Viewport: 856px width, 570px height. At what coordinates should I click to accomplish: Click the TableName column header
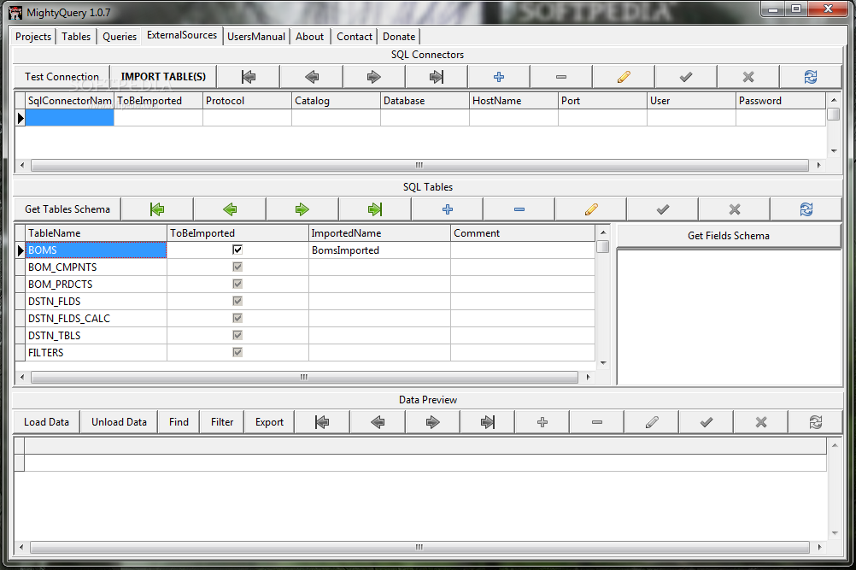click(x=96, y=233)
